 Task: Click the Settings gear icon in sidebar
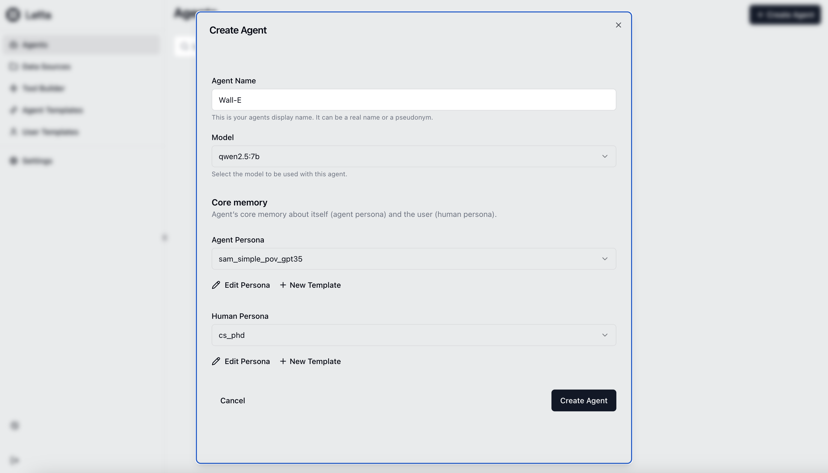13,161
